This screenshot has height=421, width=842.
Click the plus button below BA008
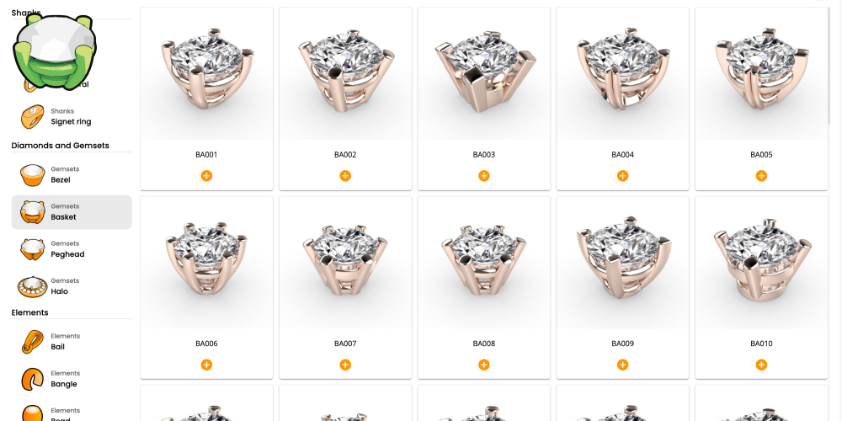pyautogui.click(x=484, y=365)
